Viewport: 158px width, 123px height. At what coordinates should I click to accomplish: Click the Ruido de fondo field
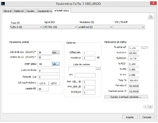point(49,71)
